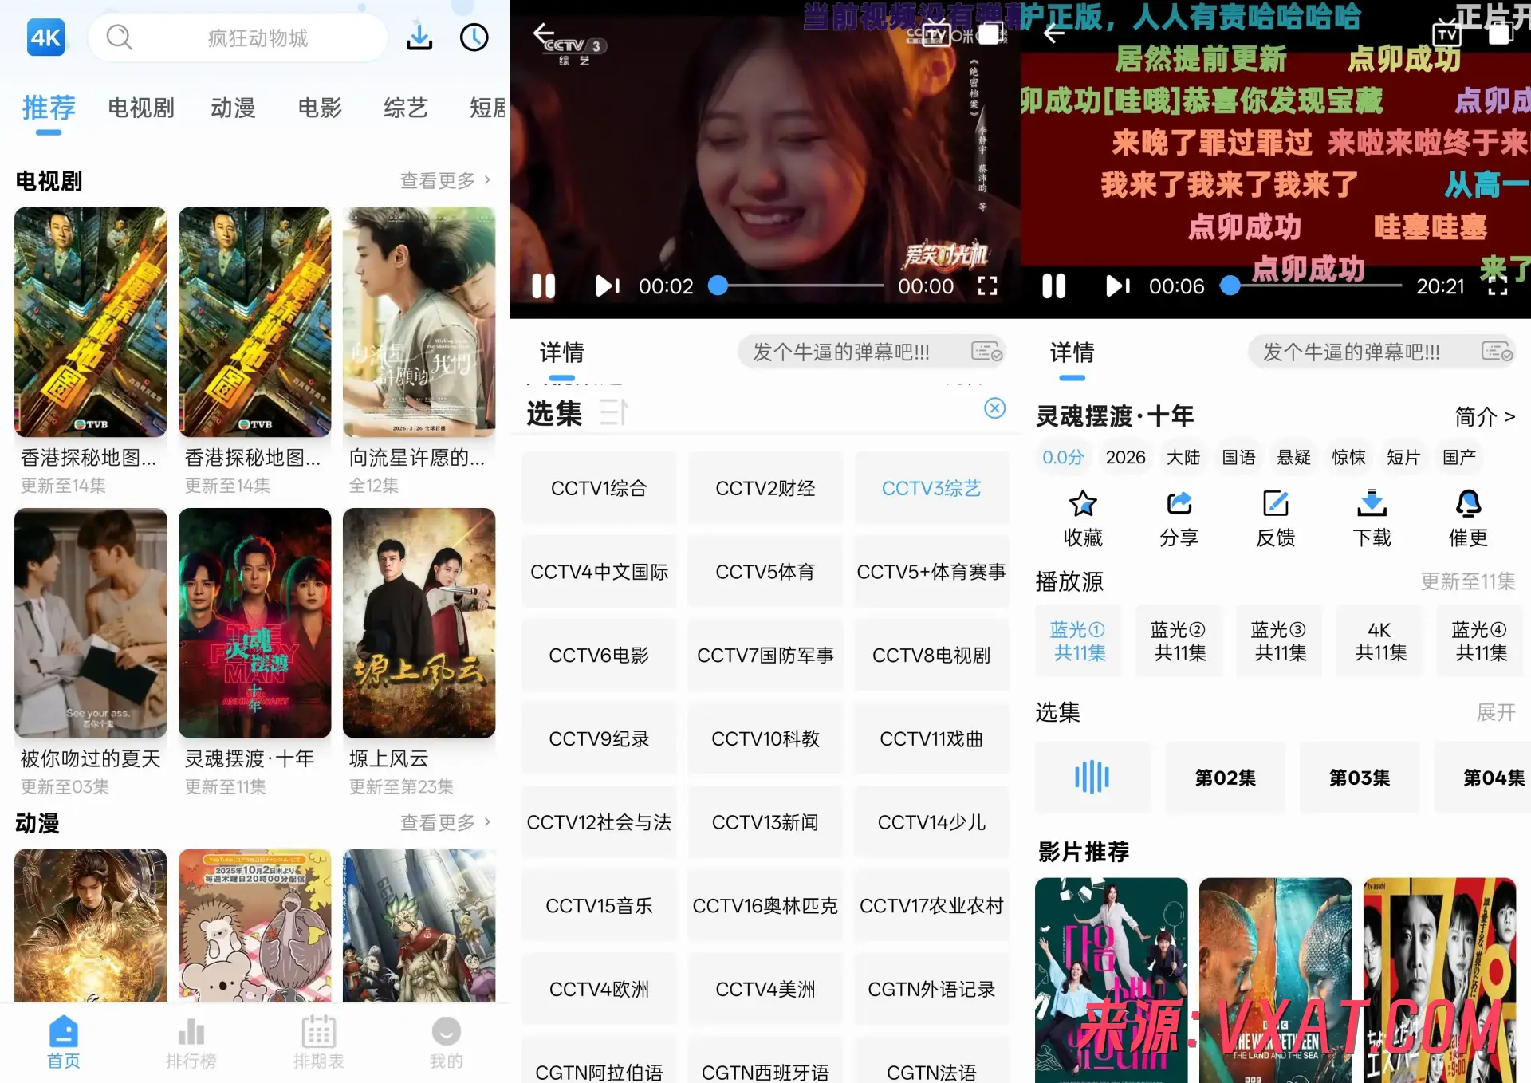Expand 查看更多 for 电视剧 section
The width and height of the screenshot is (1531, 1083).
coord(445,181)
